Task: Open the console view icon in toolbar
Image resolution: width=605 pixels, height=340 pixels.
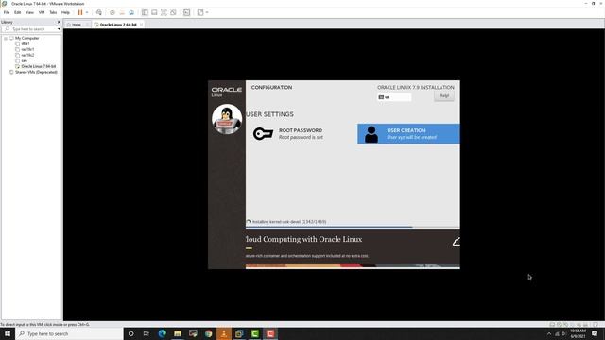Action: pos(187,12)
